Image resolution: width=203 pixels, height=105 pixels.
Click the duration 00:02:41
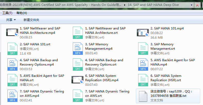(x=26, y=100)
